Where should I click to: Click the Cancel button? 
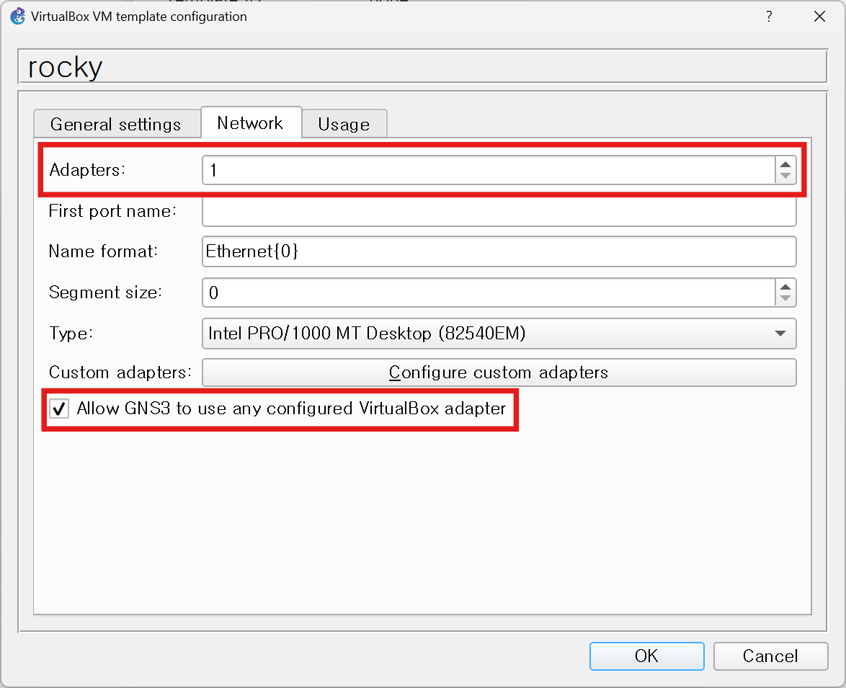(x=770, y=656)
